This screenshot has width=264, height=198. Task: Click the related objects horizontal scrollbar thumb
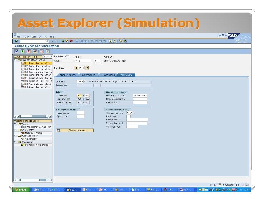pyautogui.click(x=42, y=180)
